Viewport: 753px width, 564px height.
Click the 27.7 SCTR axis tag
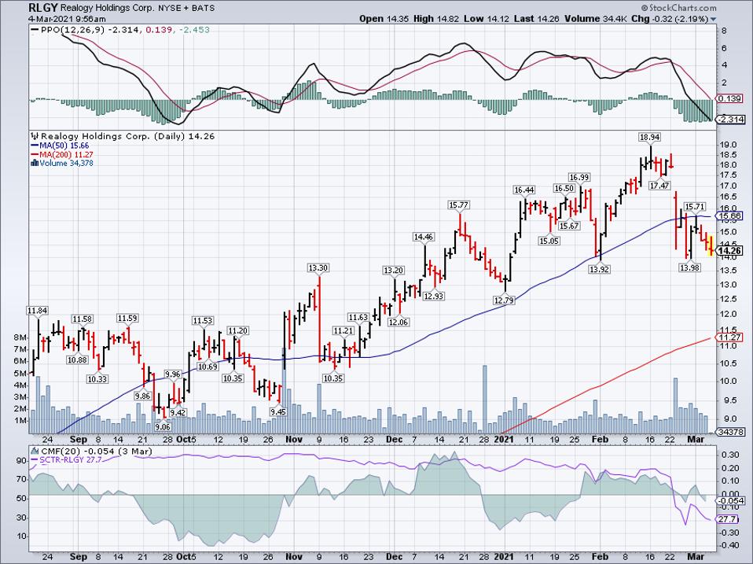(x=728, y=519)
